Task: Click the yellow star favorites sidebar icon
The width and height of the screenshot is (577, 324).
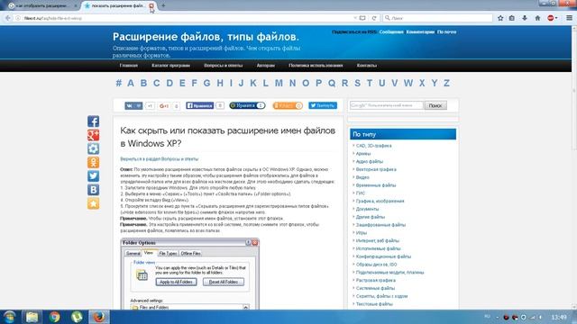Action: click(93, 203)
